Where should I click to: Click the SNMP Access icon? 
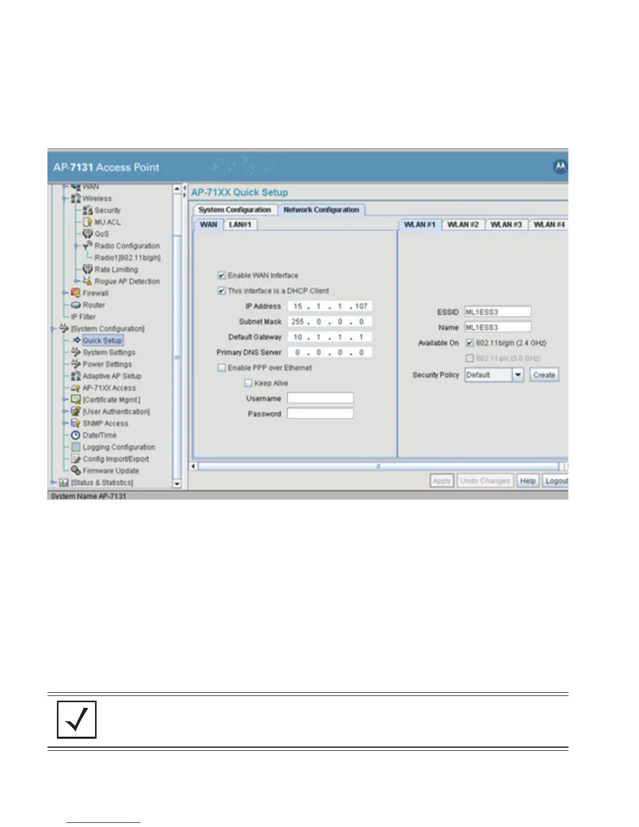(x=76, y=423)
